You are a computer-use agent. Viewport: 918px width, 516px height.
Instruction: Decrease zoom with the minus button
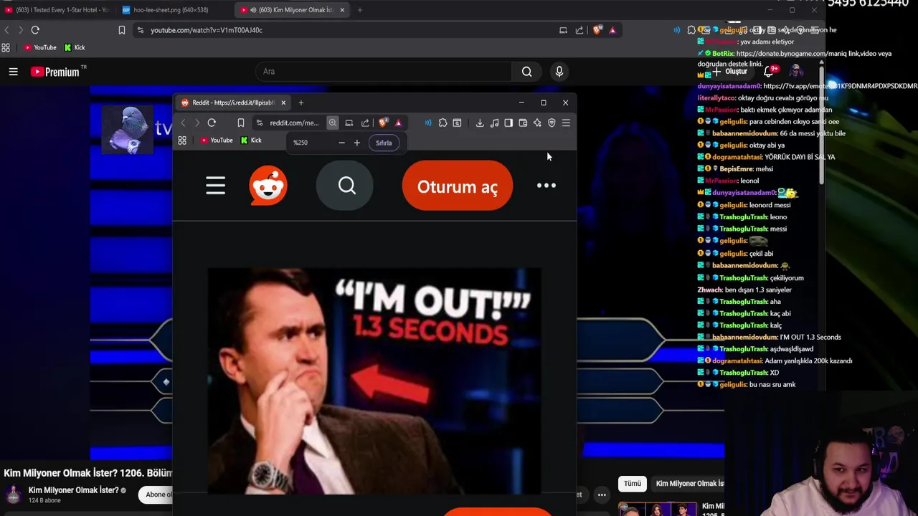341,143
